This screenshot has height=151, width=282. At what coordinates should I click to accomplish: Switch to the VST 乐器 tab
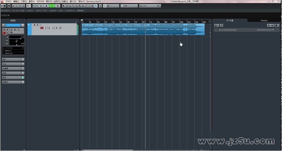click(x=230, y=20)
